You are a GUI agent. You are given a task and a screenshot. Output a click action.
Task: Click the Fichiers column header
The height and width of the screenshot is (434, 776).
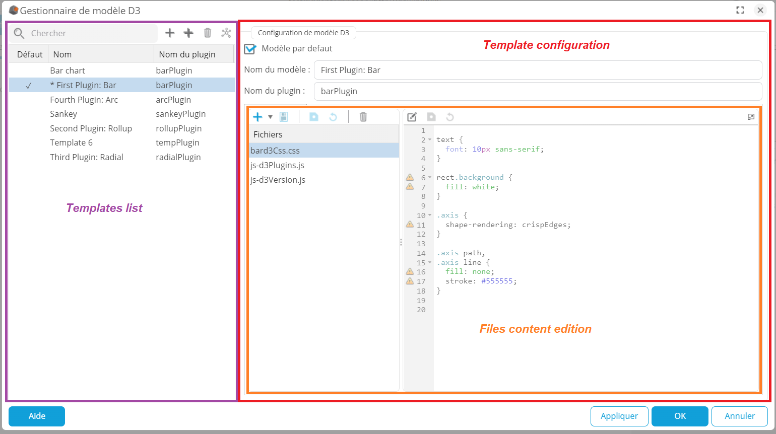(x=324, y=134)
